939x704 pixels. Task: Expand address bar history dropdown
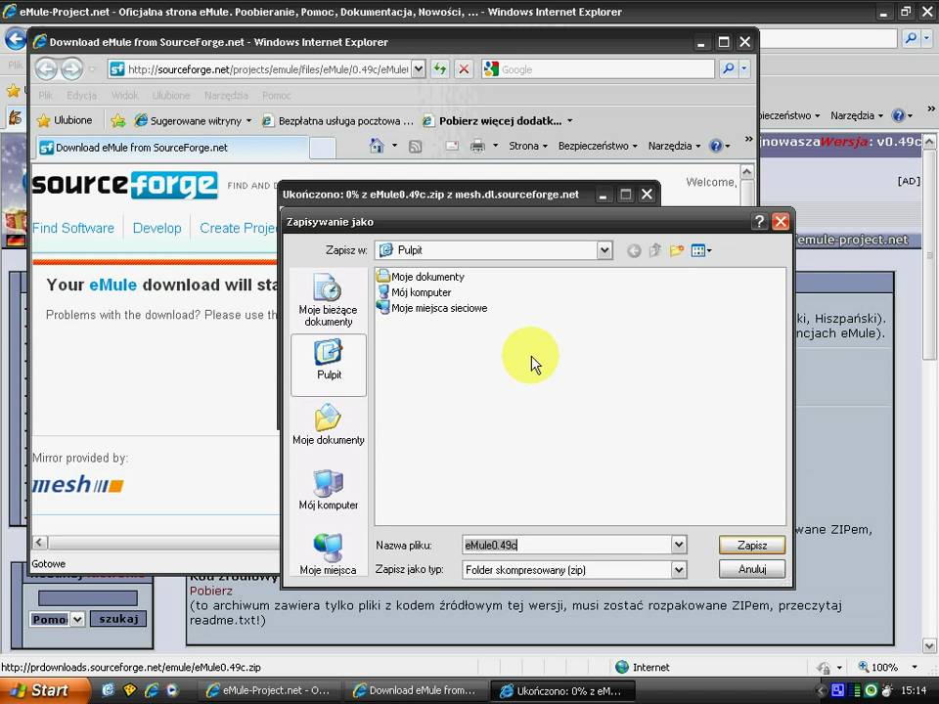(419, 69)
